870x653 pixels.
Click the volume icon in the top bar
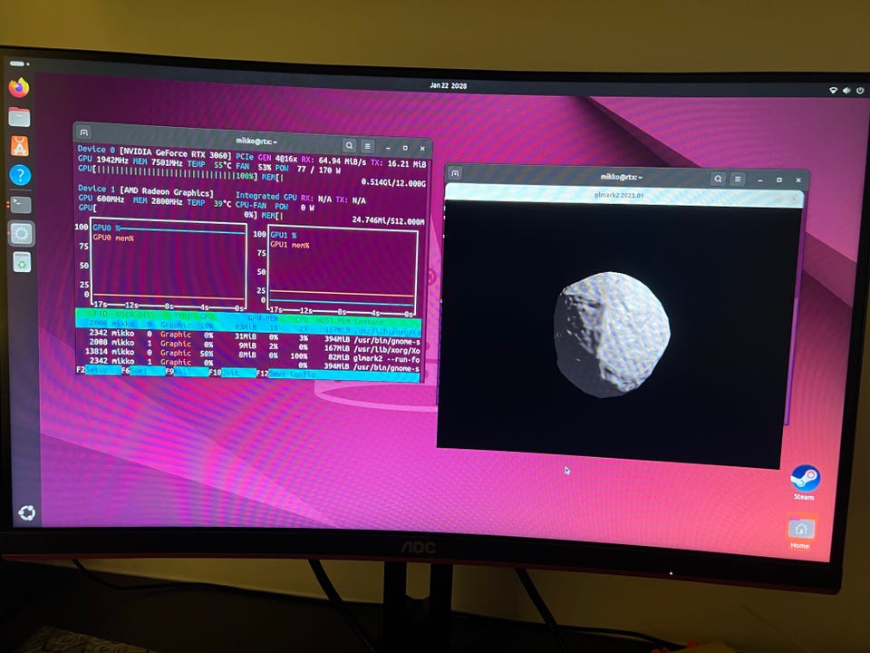[846, 91]
